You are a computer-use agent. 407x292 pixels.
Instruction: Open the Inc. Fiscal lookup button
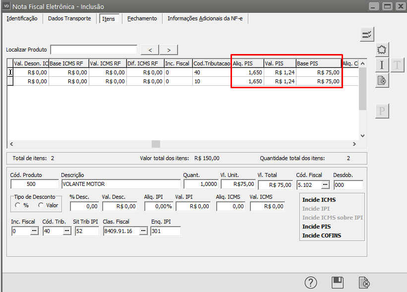[x=34, y=231]
